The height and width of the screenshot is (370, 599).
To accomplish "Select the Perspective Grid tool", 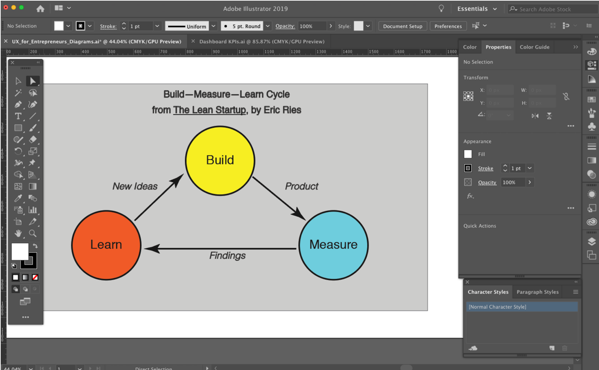I will [x=33, y=175].
